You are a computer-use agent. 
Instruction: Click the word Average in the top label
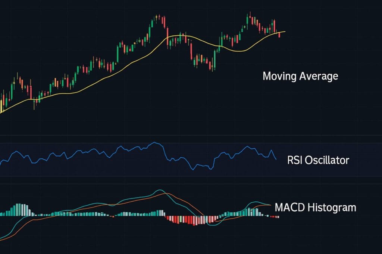pos(319,76)
